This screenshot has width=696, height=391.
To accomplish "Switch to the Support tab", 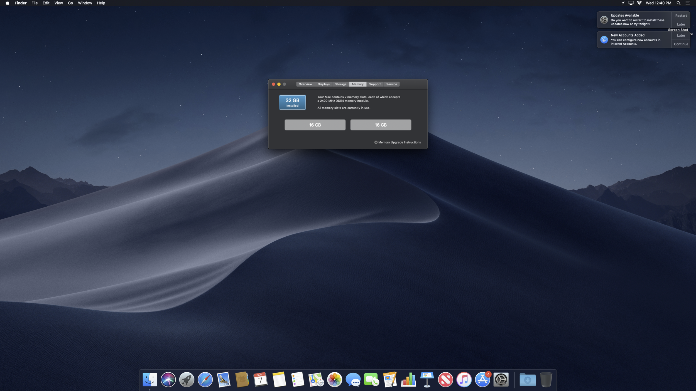I will pos(375,84).
